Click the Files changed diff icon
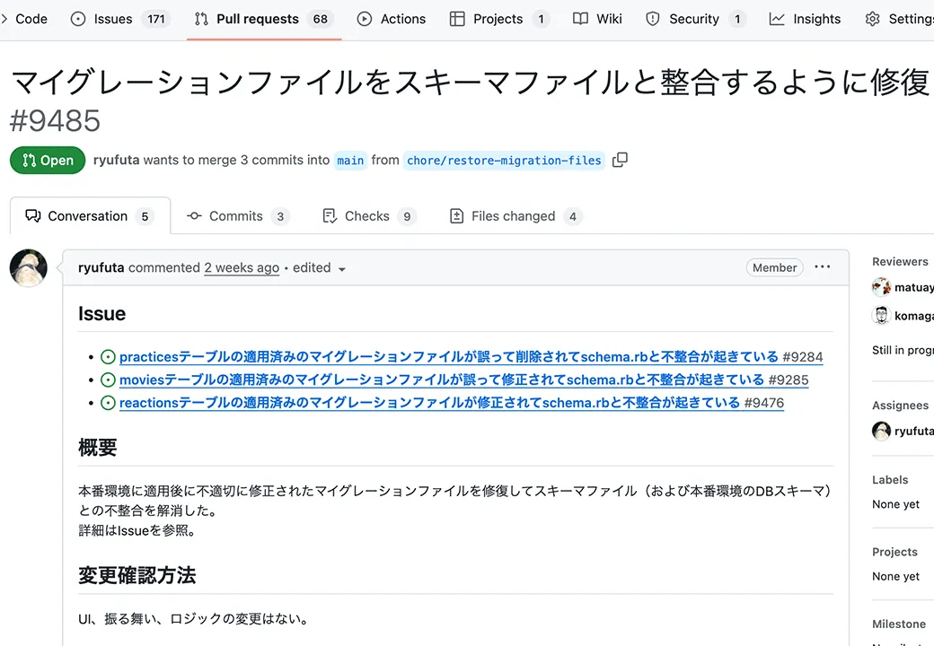 [456, 216]
